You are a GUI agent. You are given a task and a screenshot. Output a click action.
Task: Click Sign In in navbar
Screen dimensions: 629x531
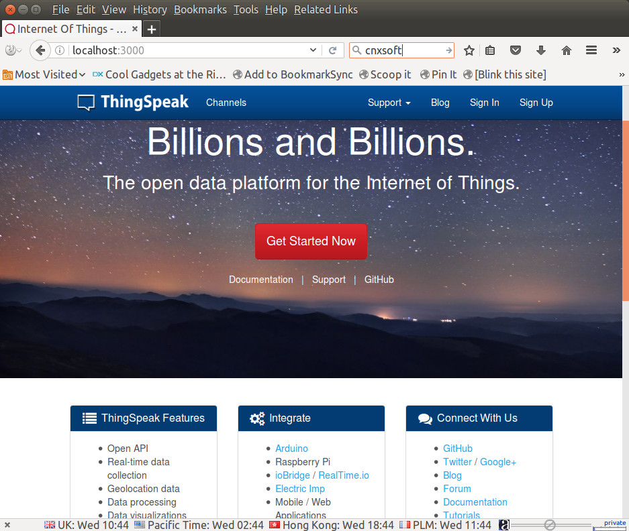tap(484, 103)
